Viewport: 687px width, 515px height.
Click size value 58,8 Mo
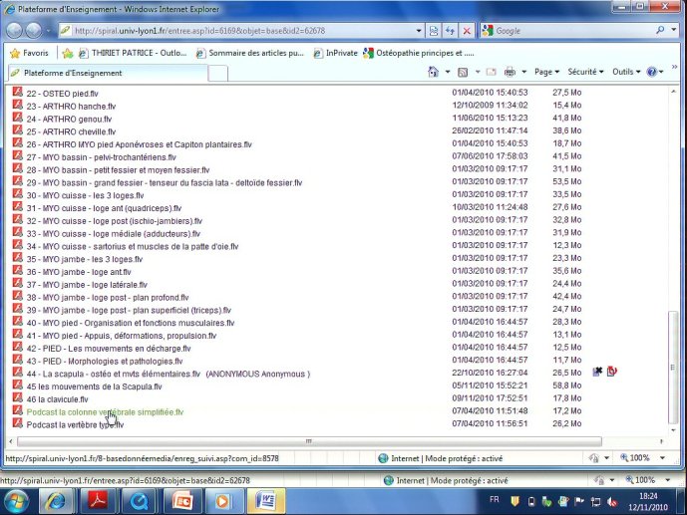point(567,386)
